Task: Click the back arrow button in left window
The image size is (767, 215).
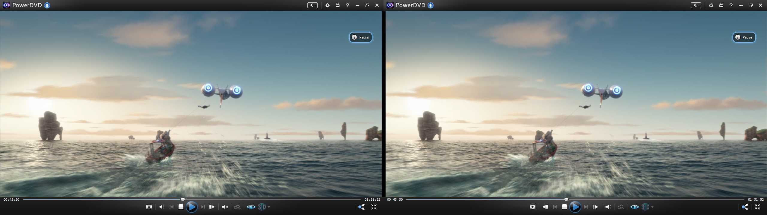Action: click(x=312, y=5)
